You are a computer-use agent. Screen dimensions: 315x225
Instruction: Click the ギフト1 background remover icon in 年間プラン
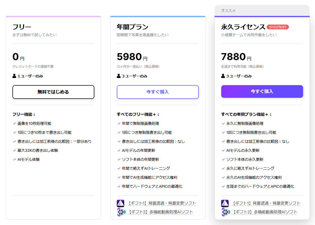click(x=121, y=203)
